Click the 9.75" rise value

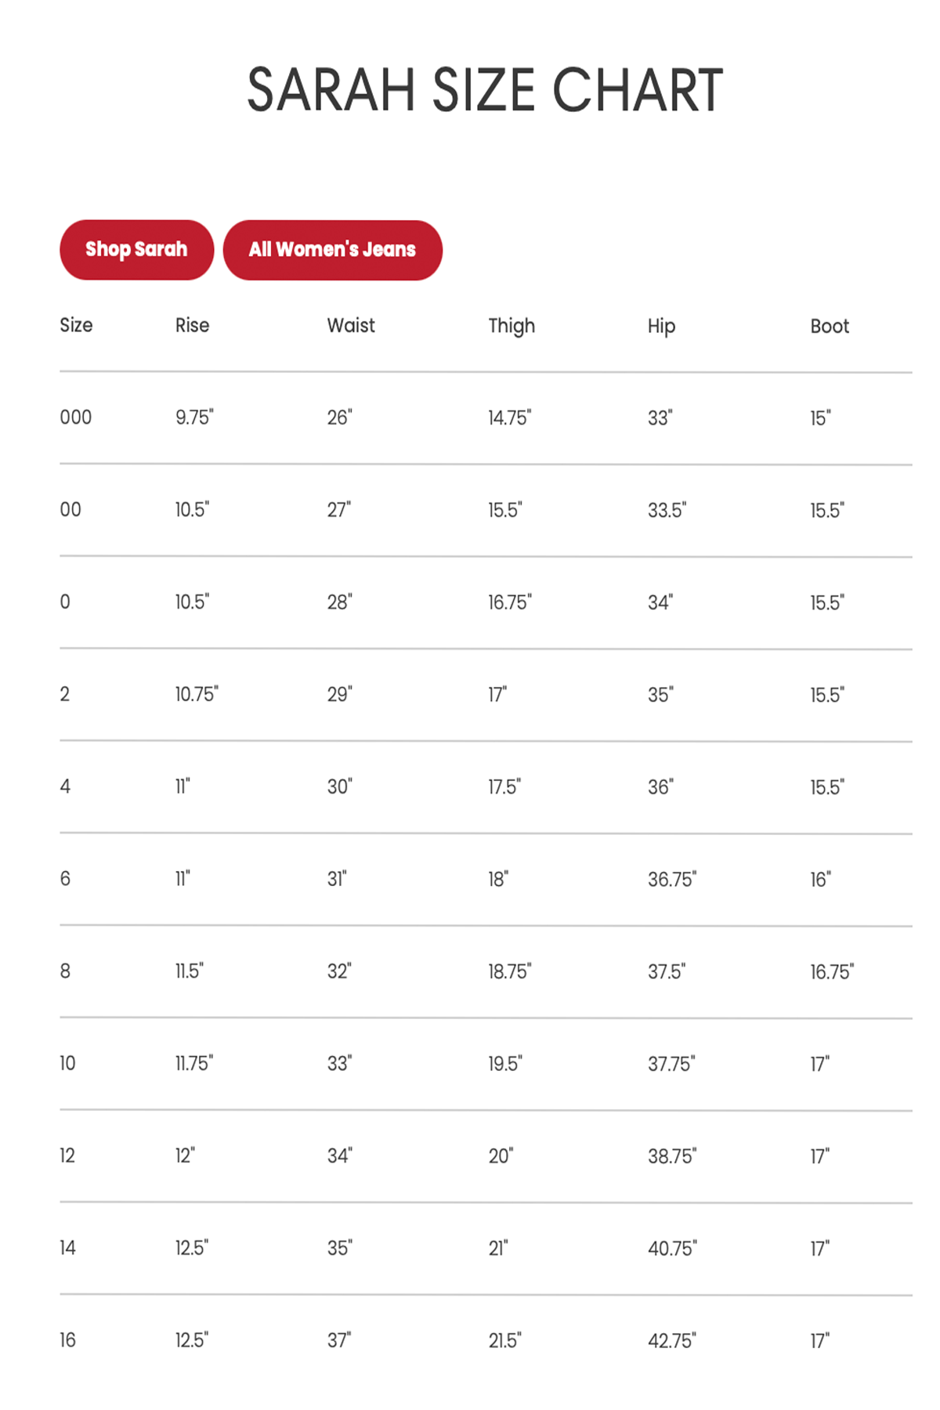click(194, 418)
